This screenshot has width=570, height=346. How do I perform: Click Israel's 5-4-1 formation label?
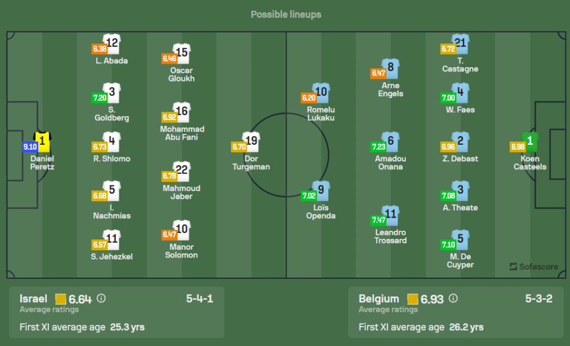(199, 299)
